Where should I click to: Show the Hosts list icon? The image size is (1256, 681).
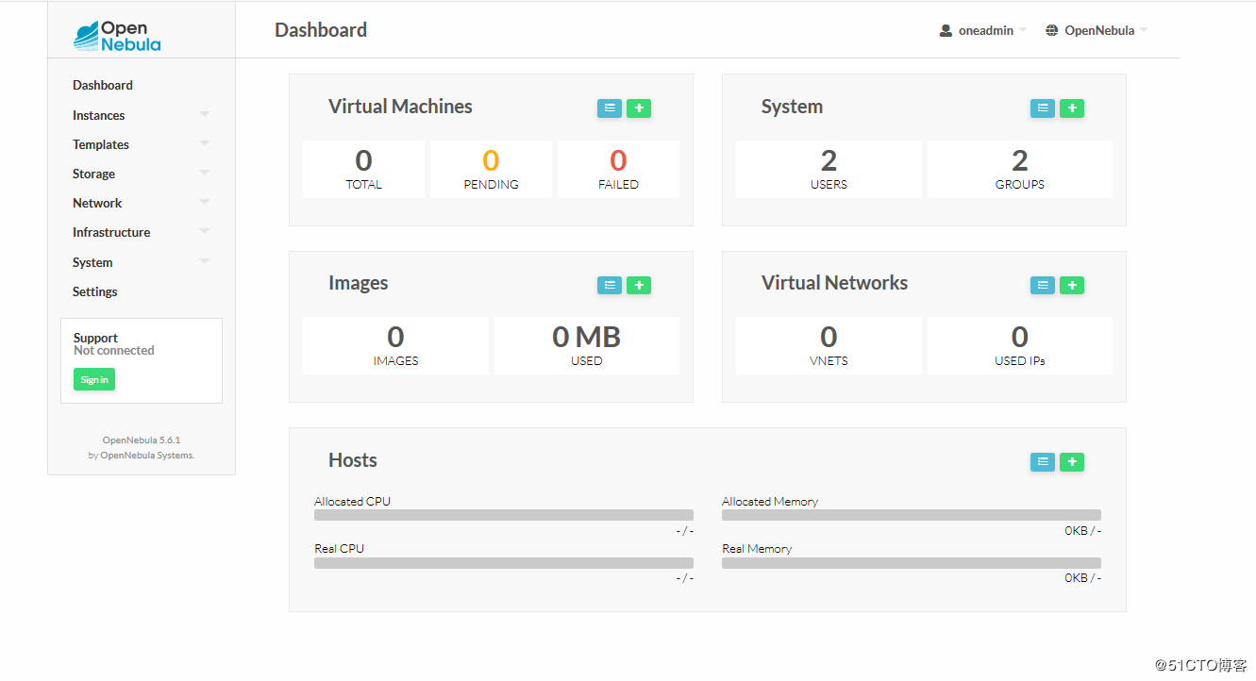(1043, 462)
